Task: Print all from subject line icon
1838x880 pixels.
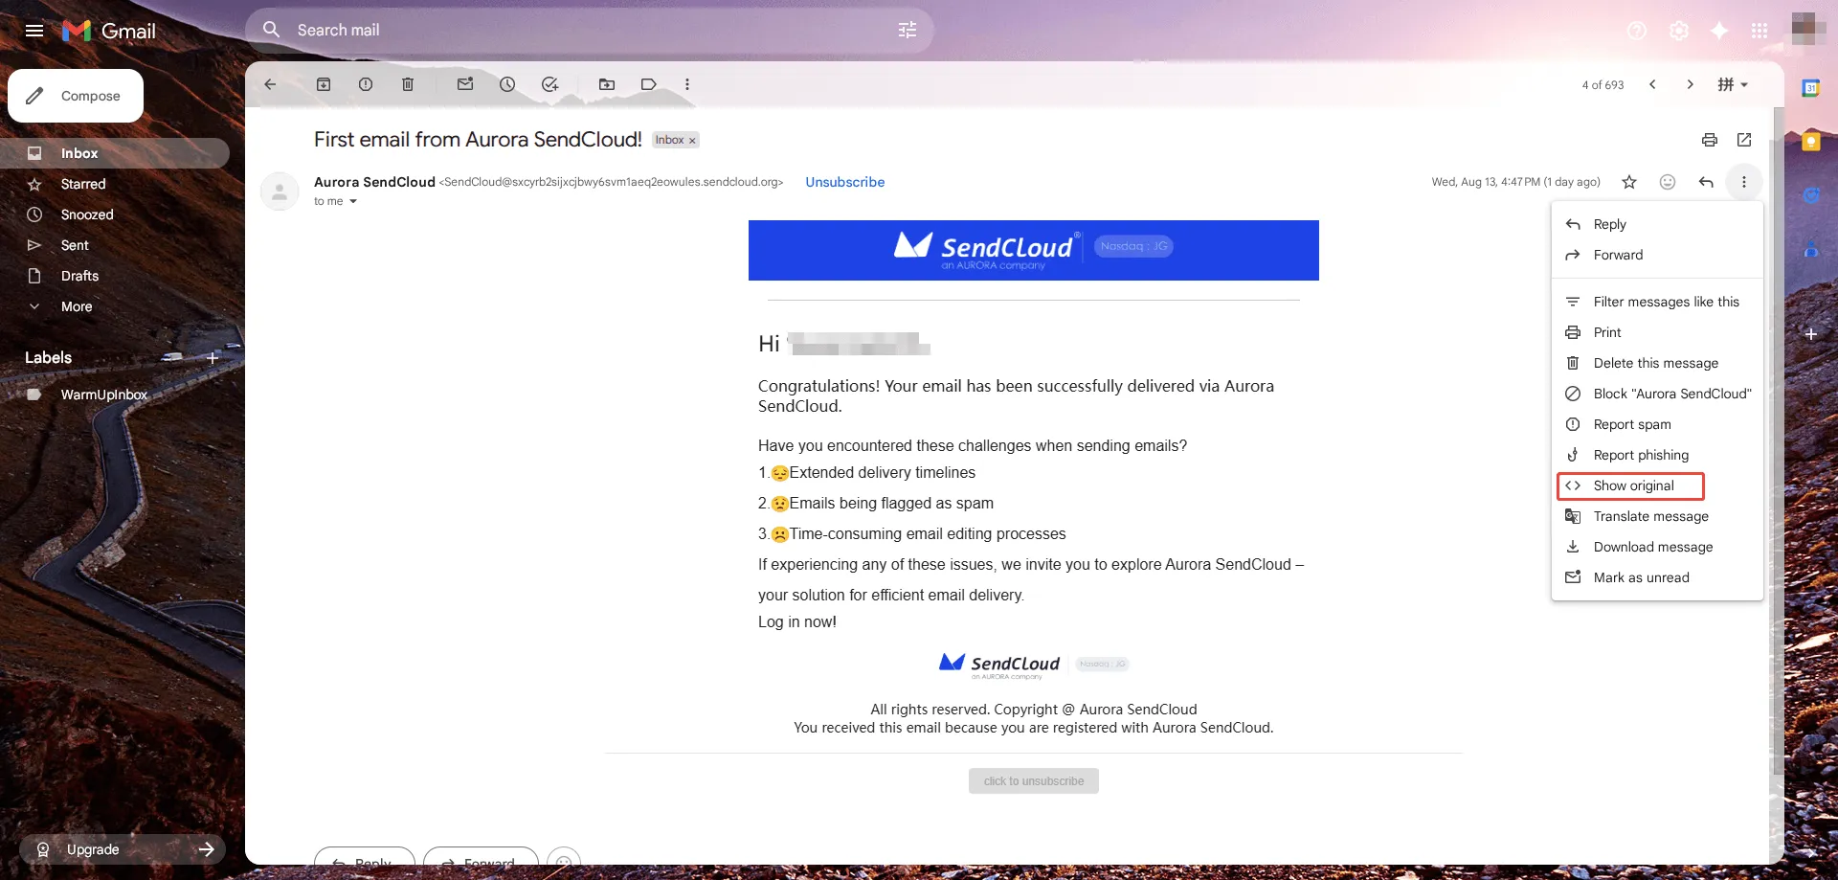Action: click(x=1710, y=140)
